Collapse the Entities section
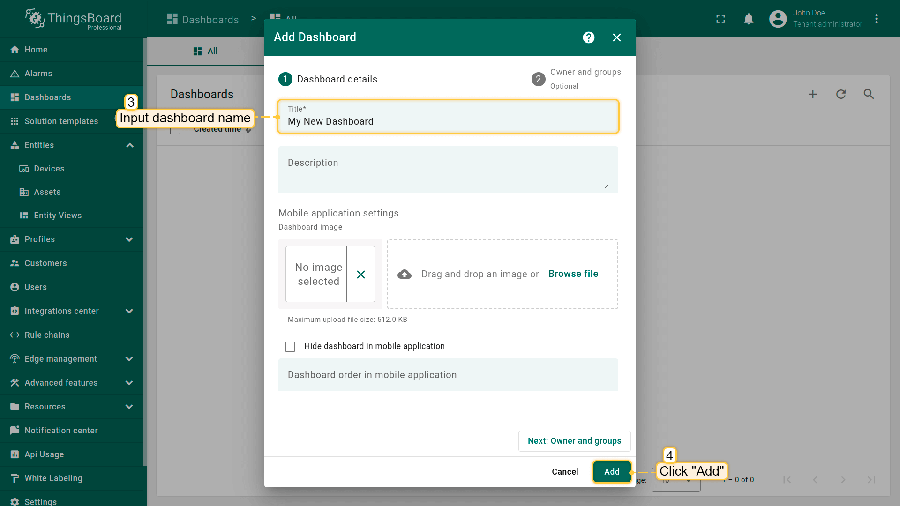The image size is (900, 506). (x=130, y=145)
